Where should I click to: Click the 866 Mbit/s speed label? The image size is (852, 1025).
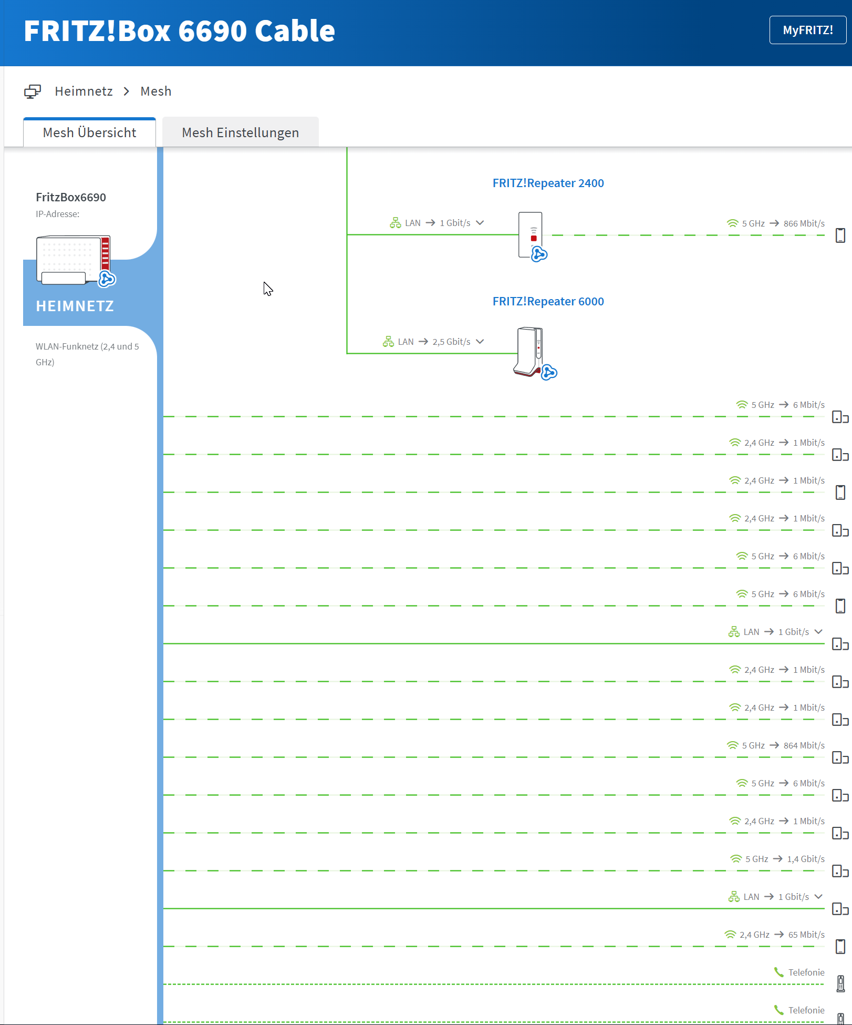(x=804, y=223)
